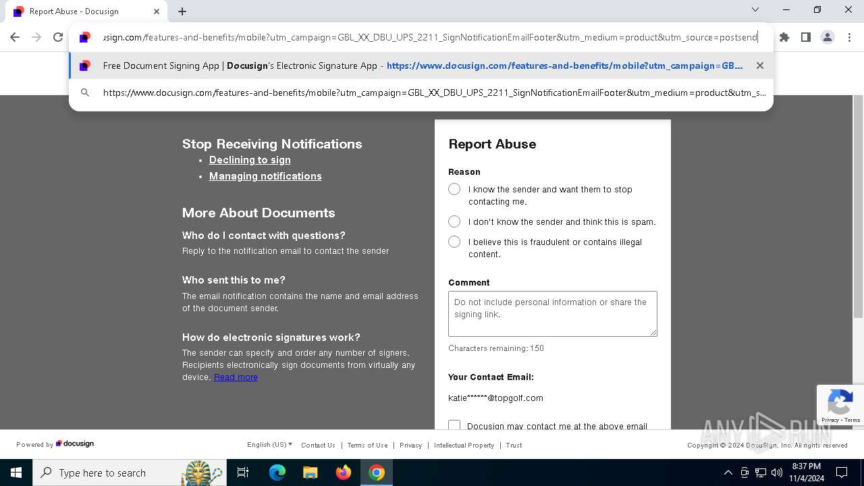Open File Explorer from the taskbar
Screen dimensions: 864x486
pos(310,473)
